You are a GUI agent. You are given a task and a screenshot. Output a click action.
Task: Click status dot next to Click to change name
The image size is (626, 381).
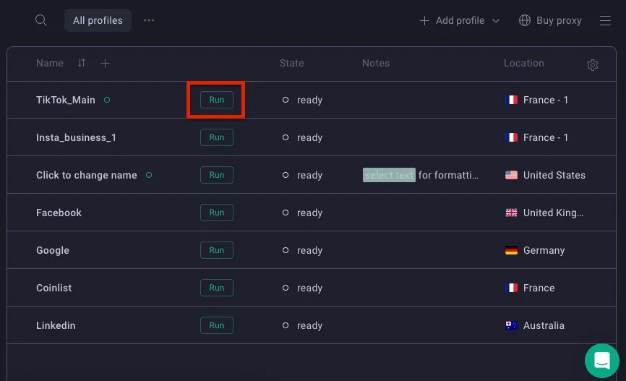point(149,175)
